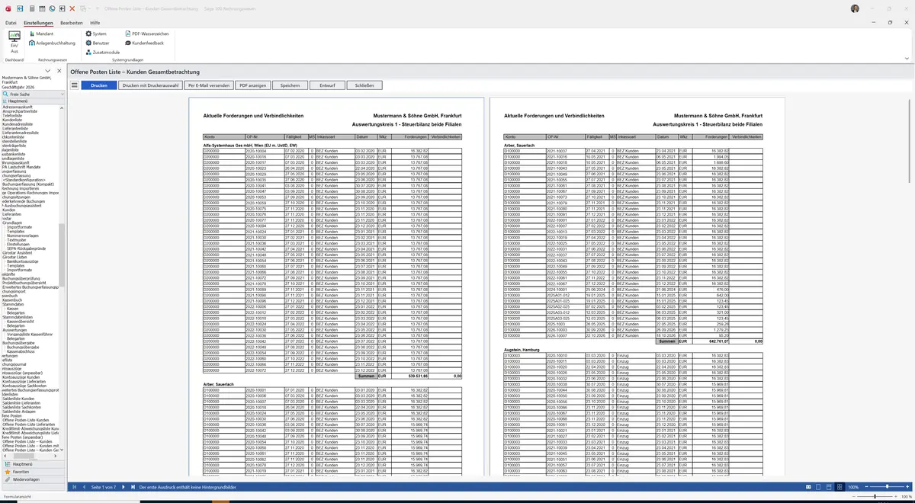Open Zusatzmodule in the ribbon

103,52
